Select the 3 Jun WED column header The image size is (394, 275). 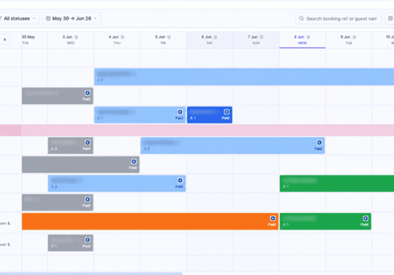point(71,40)
